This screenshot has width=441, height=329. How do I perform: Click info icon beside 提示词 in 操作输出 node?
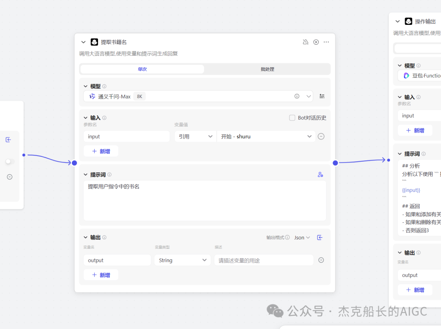click(x=423, y=154)
